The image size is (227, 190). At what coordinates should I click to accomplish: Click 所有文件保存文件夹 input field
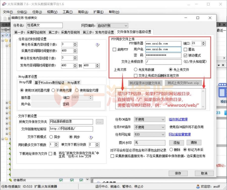pyautogui.click(x=71, y=122)
